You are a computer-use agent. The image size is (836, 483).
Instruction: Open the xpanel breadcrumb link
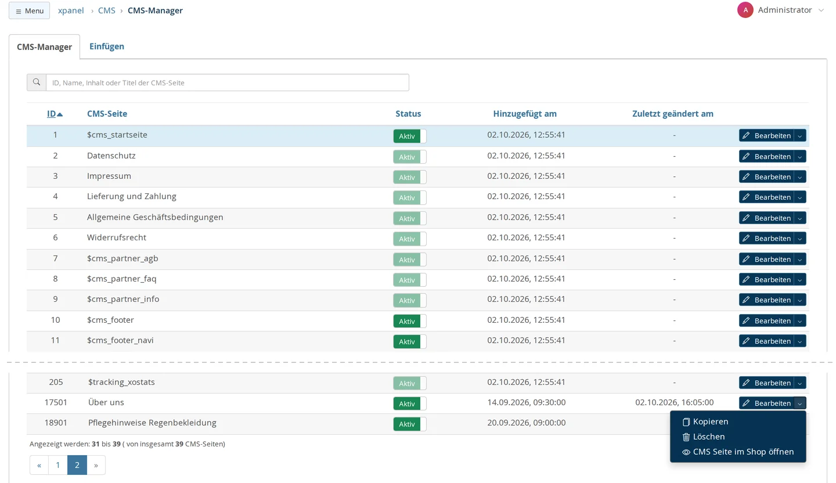point(71,10)
